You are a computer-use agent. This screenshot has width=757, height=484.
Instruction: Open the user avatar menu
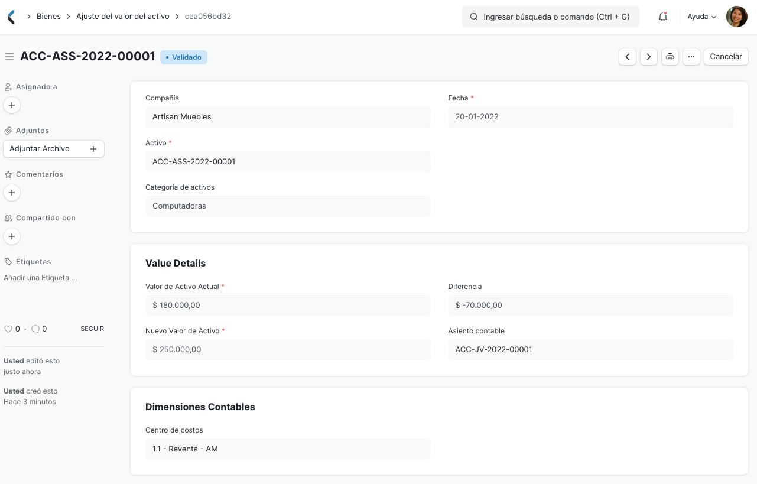(x=736, y=17)
